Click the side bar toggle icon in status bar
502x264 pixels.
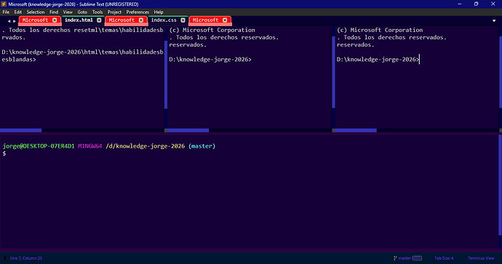(5, 258)
